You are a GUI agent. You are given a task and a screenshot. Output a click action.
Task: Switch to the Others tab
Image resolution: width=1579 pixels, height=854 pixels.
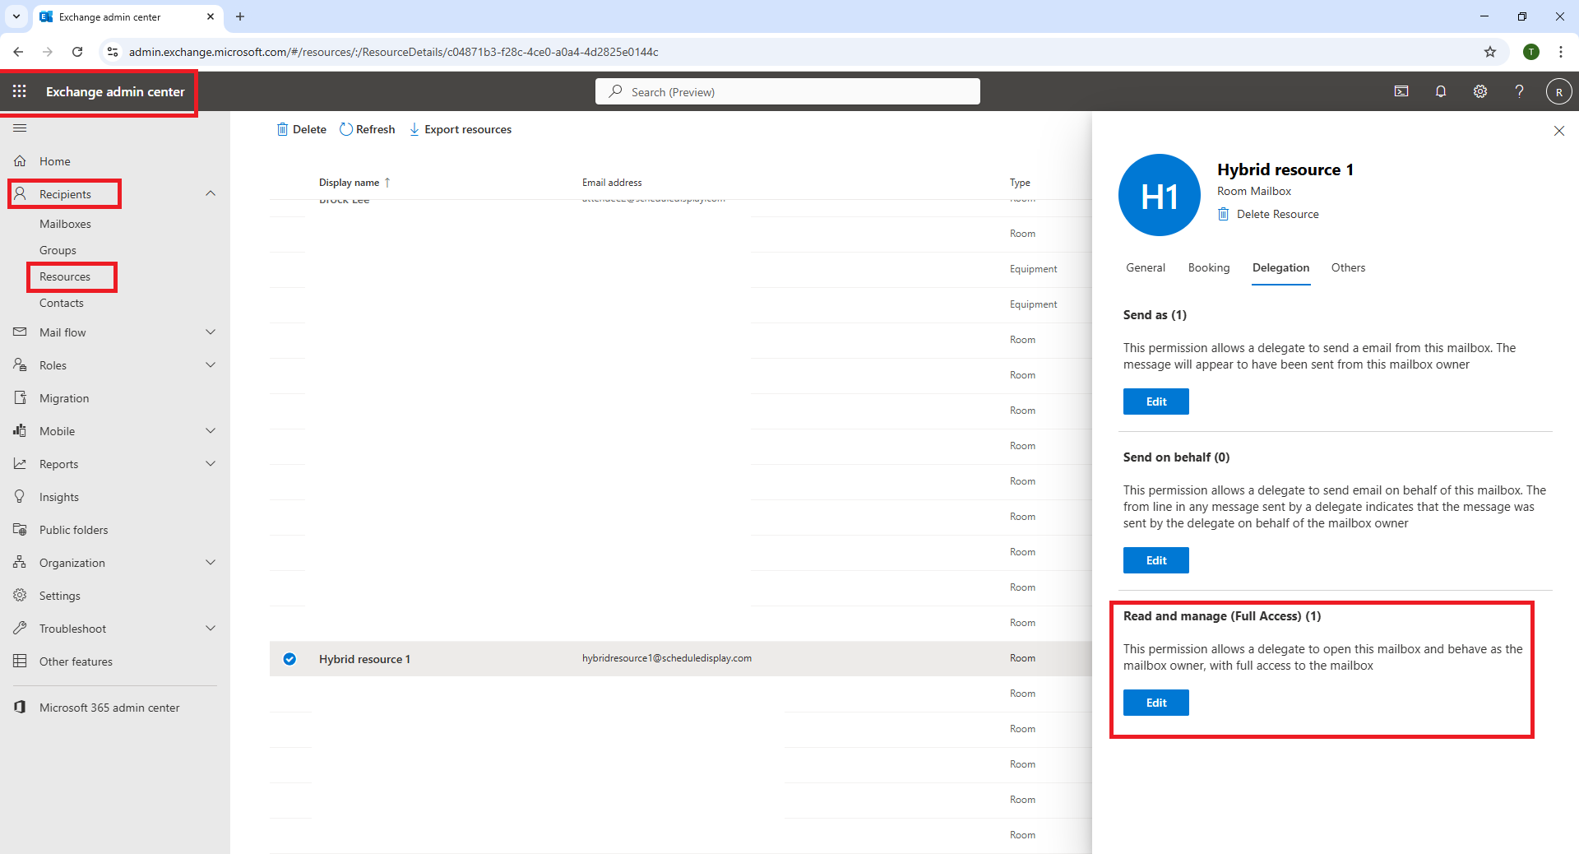[1348, 267]
